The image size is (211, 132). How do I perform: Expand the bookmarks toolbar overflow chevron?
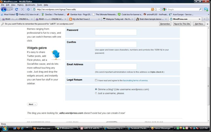point(208,14)
